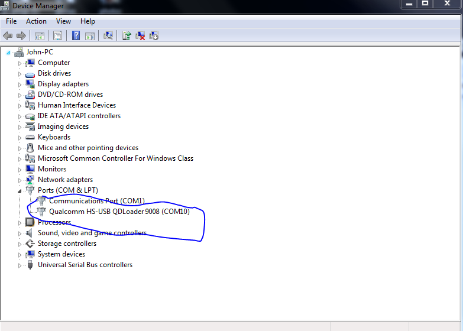Click the DVD/CD-ROM drives disc icon
The image size is (463, 331).
[30, 95]
